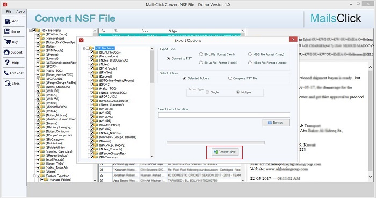Image resolution: width=376 pixels, height=198 pixels.
Task: Click the Add icon in the sidebar
Action: tap(8, 21)
